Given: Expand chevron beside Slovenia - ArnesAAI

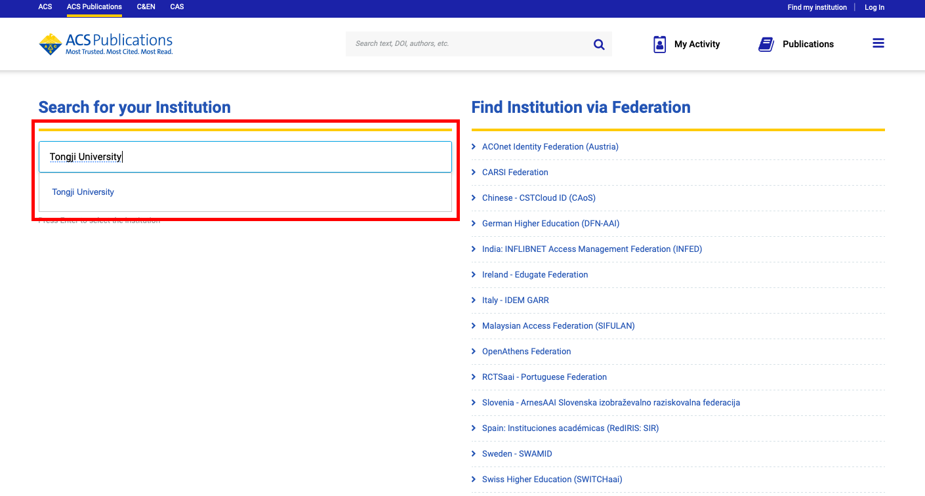Looking at the screenshot, I should coord(474,402).
